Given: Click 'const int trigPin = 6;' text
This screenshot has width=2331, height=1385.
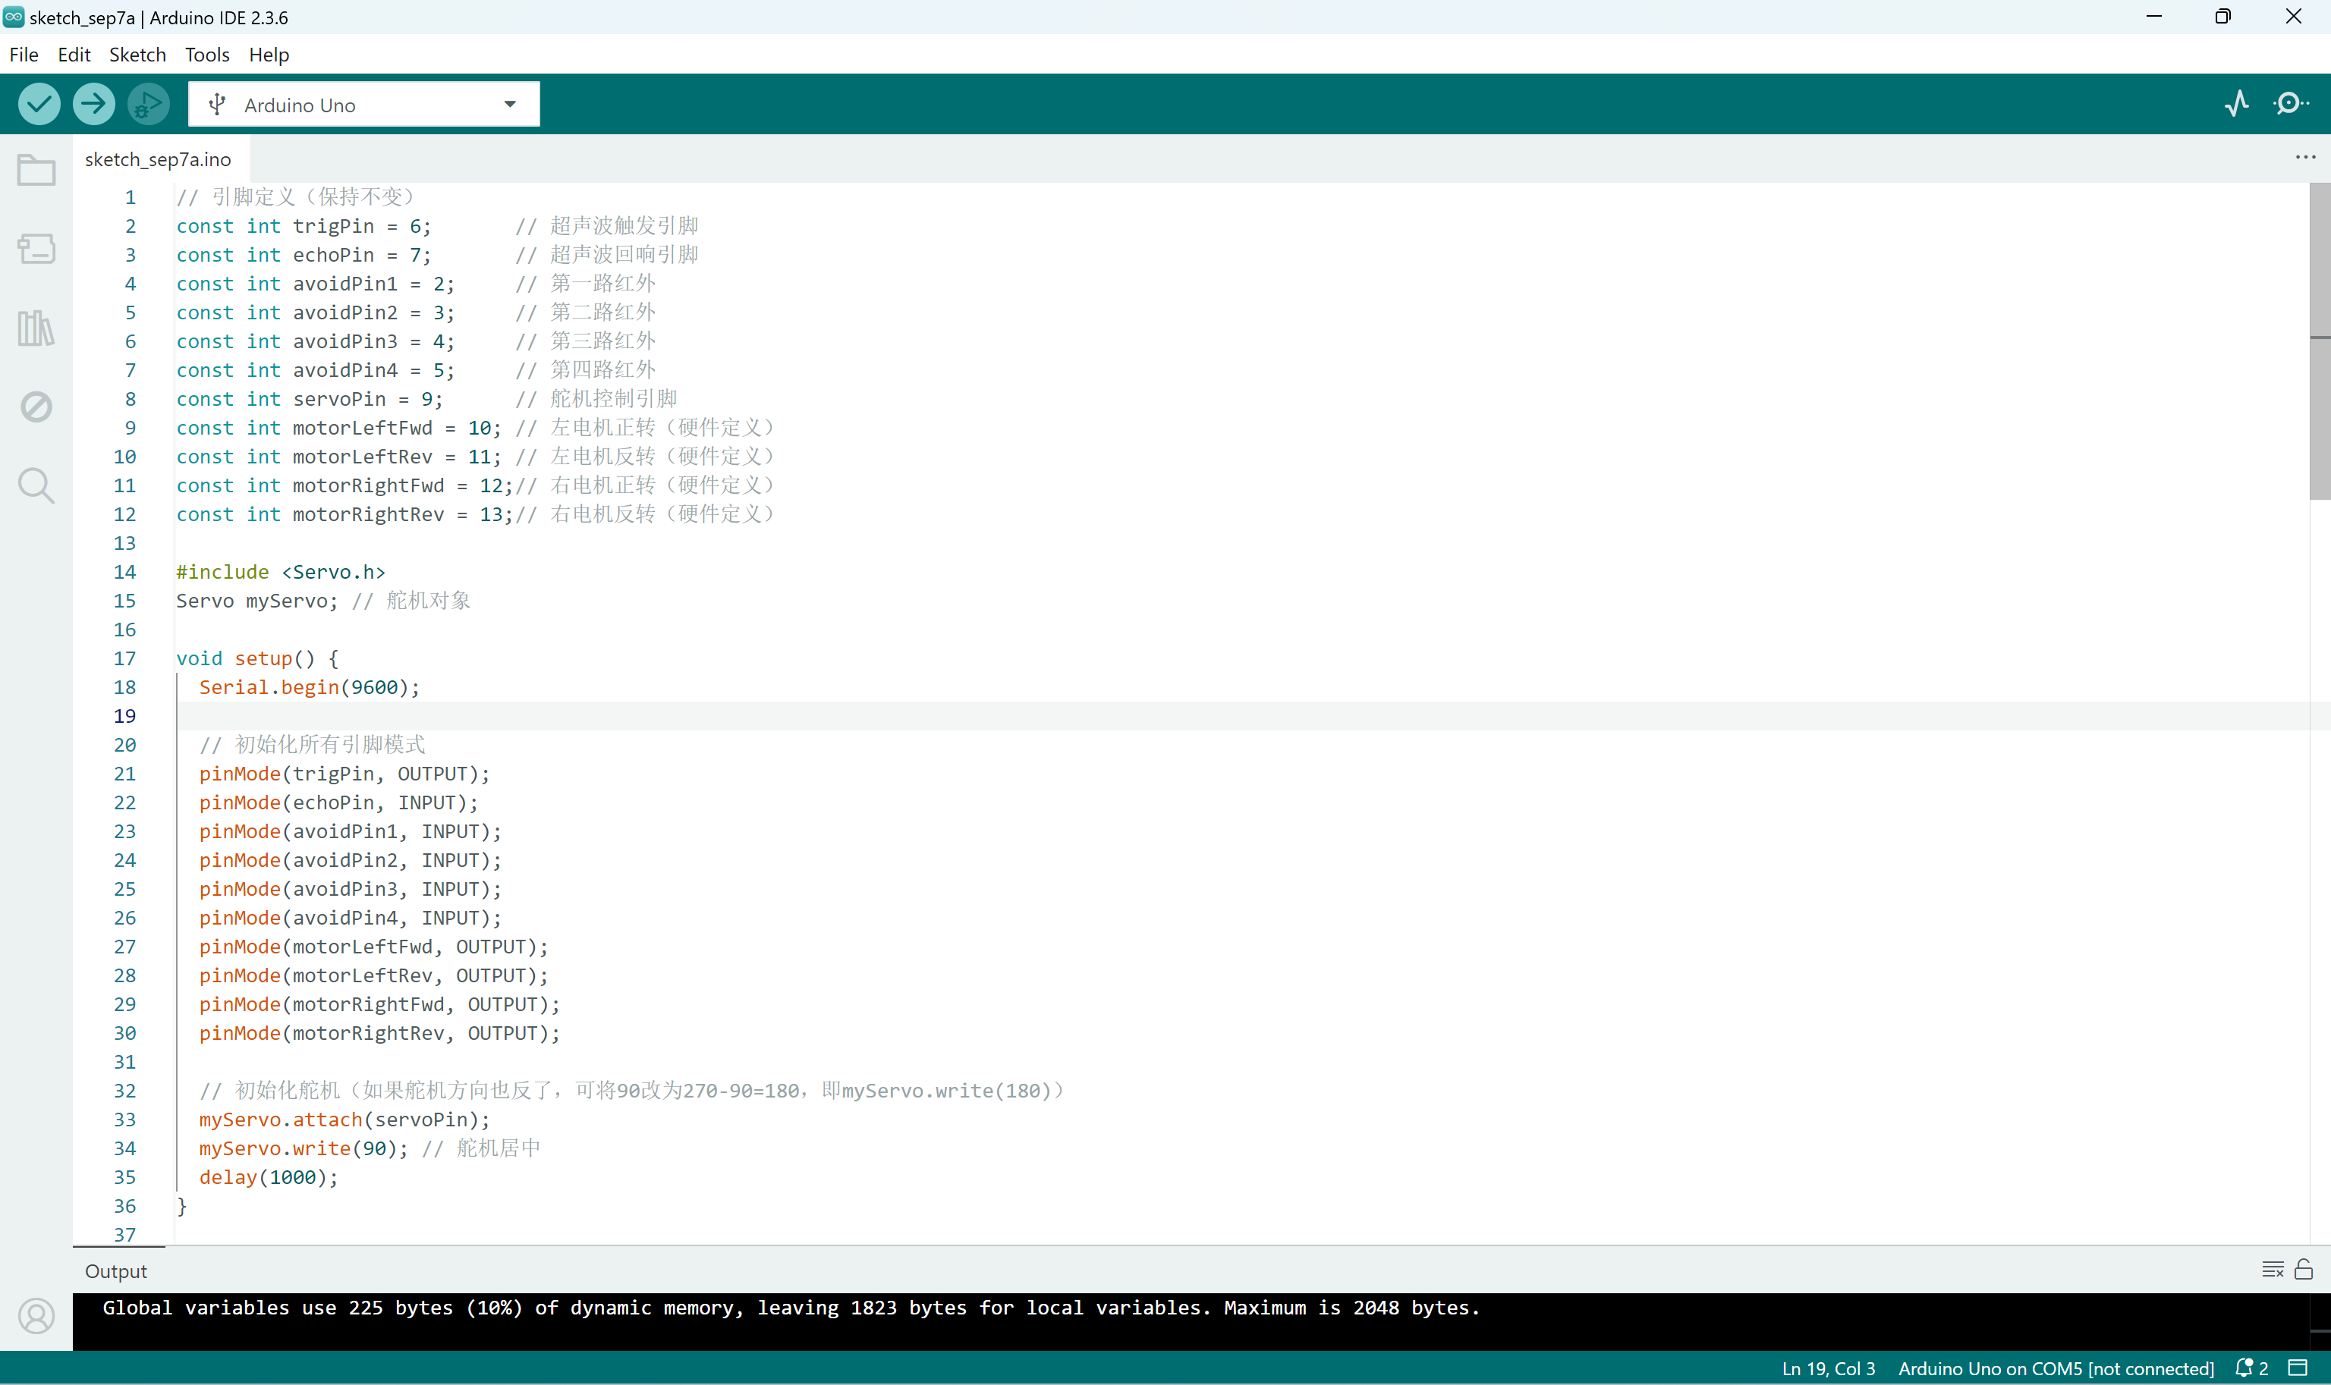Looking at the screenshot, I should click(304, 226).
